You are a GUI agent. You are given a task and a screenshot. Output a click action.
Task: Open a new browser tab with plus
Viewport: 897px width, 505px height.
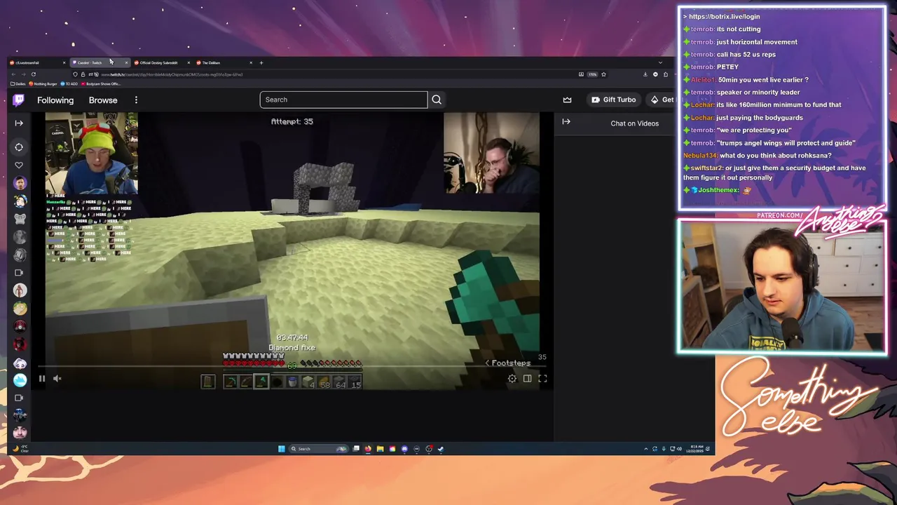[x=261, y=62]
